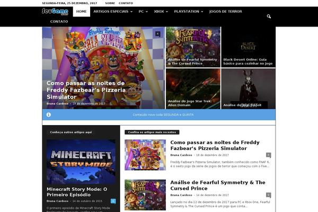Click the date Segunda-feira, 25 dezembro, 2017
Image resolution: width=318 pixels, height=212 pixels.
69,3
